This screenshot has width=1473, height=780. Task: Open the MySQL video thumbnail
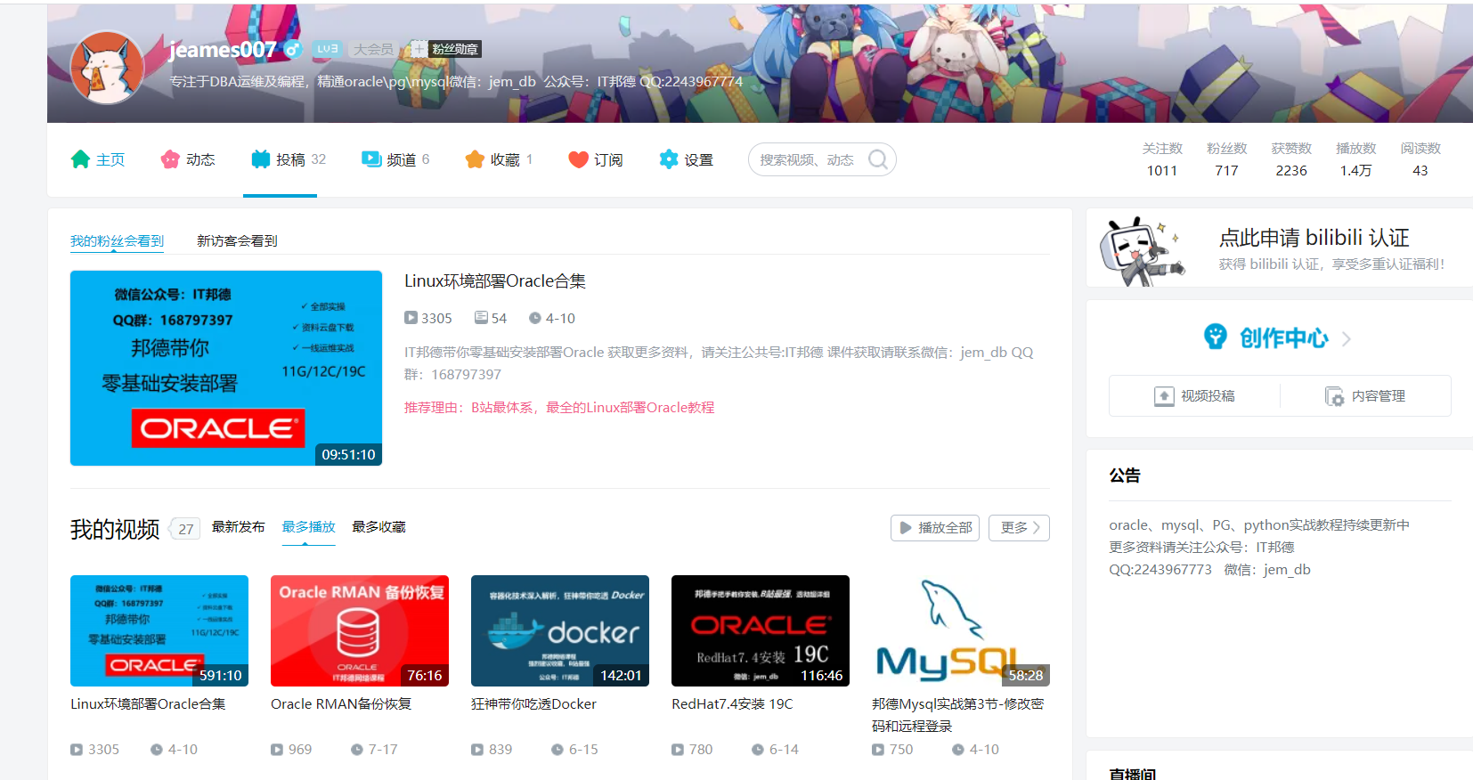(961, 630)
